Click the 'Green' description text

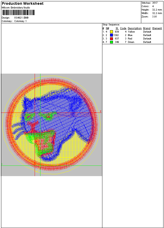pyautogui.click(x=131, y=42)
